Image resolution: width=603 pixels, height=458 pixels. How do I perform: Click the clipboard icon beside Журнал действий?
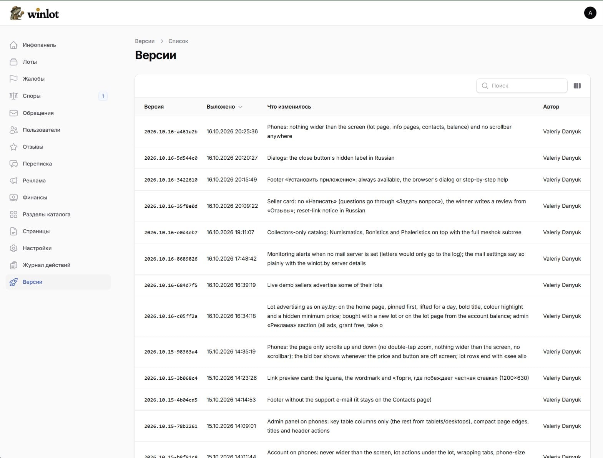pos(13,265)
